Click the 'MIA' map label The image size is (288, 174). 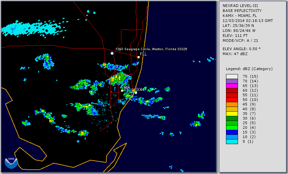tap(127, 88)
